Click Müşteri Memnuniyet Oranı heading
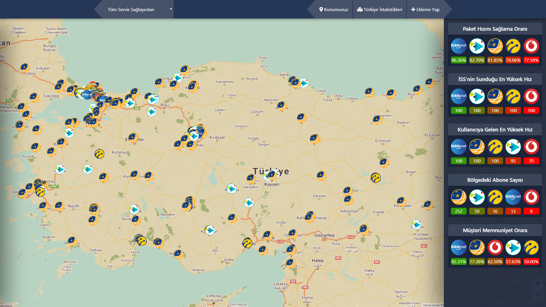 [495, 230]
